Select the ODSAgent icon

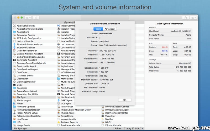(59, 103)
